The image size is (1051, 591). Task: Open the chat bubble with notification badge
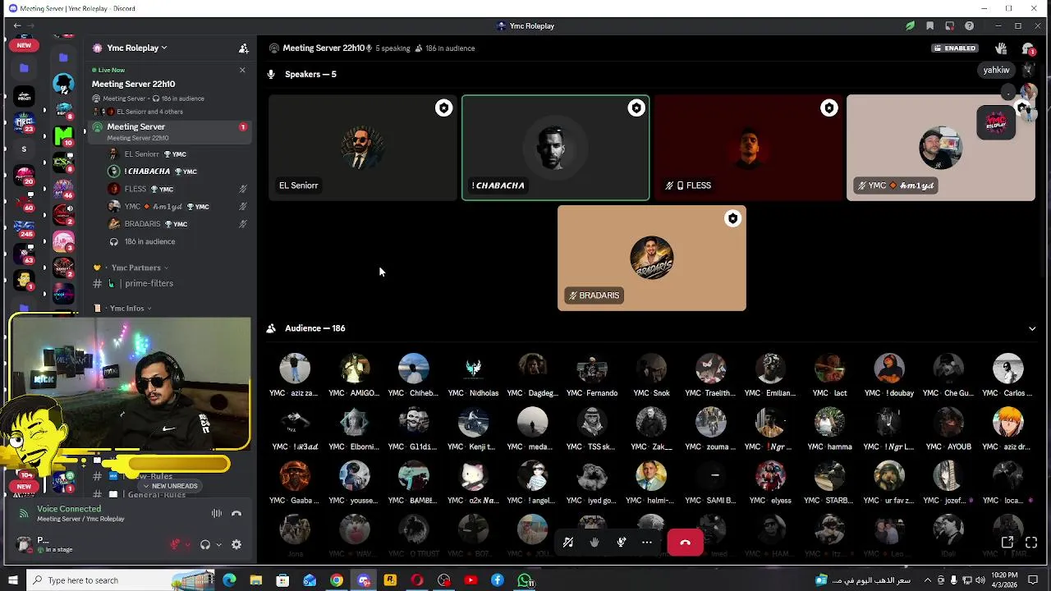[1027, 49]
